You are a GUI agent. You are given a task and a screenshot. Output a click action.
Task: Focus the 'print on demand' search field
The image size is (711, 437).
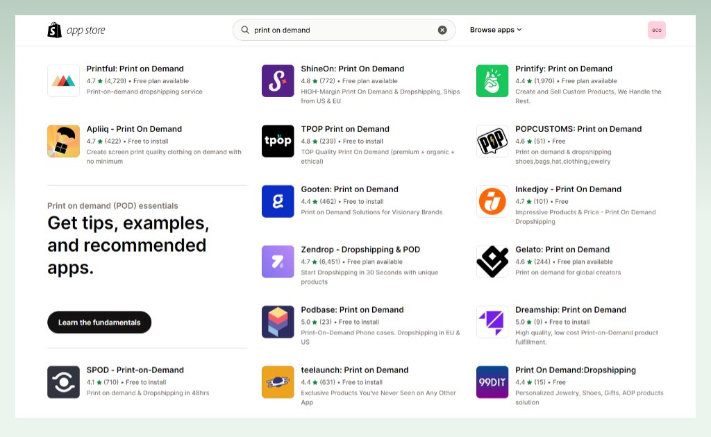pyautogui.click(x=344, y=30)
